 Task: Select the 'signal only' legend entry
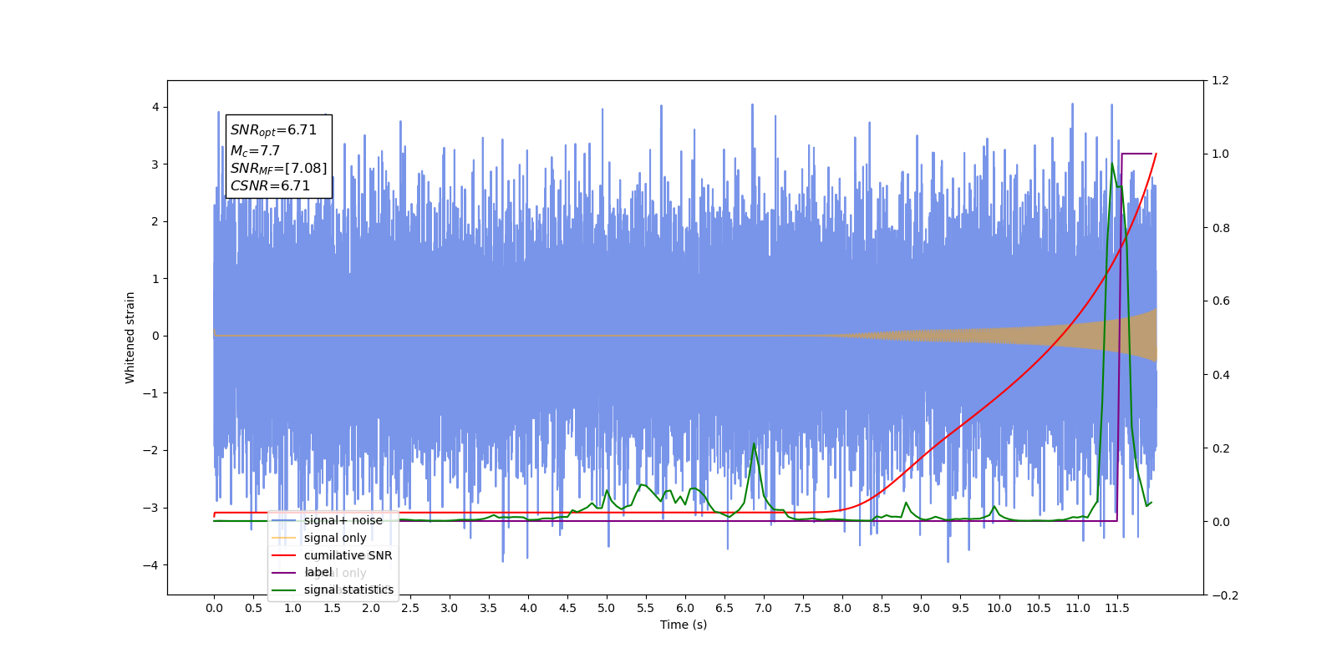tap(335, 538)
